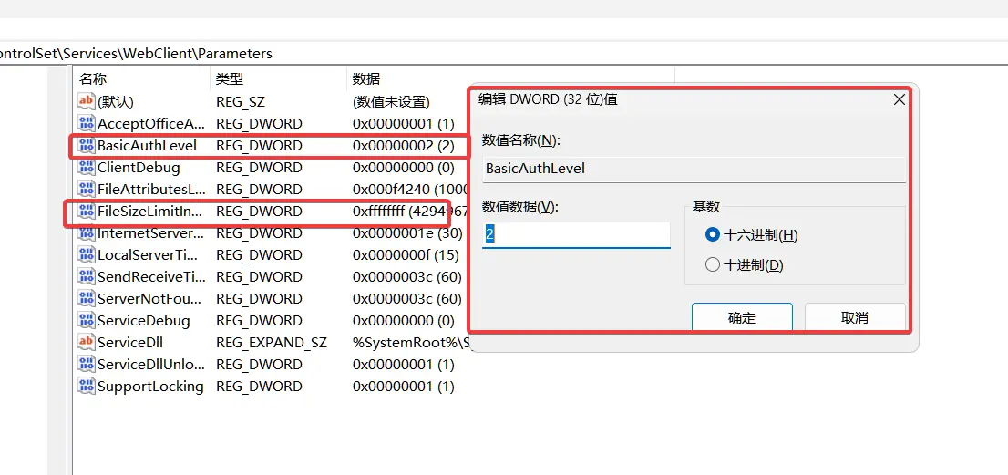
Task: Click the 类型 column header
Action: 230,79
